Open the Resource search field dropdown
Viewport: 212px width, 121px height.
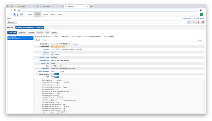point(12,22)
